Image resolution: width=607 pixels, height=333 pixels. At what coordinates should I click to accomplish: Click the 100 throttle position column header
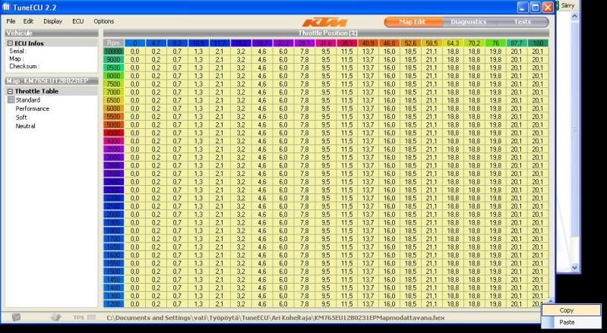pyautogui.click(x=538, y=42)
